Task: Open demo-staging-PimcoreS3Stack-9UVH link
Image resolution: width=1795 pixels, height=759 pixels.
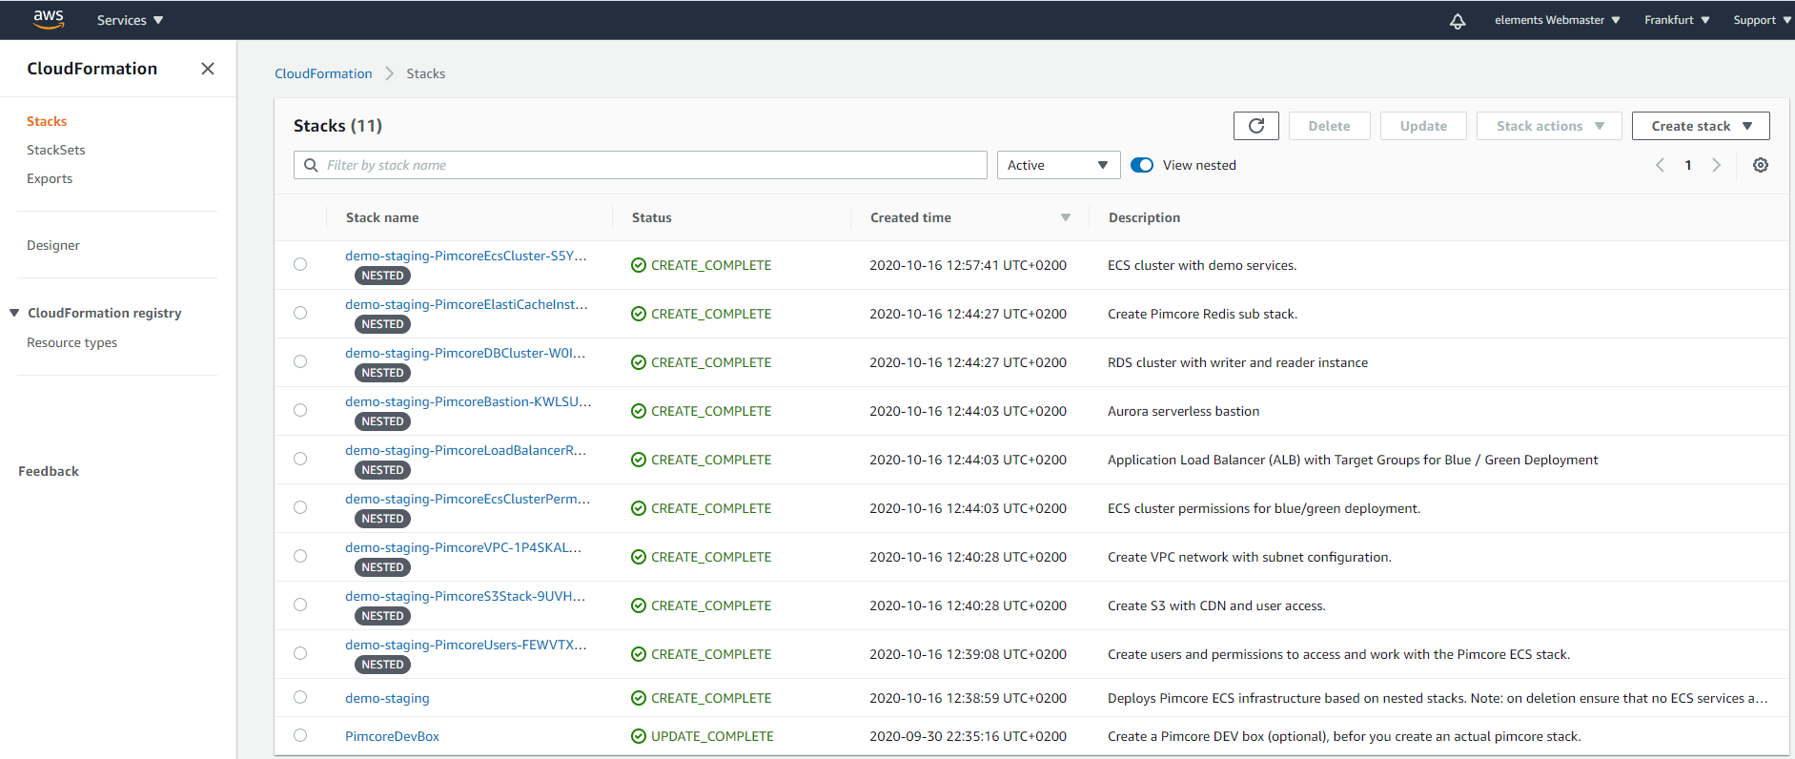Action: click(465, 596)
